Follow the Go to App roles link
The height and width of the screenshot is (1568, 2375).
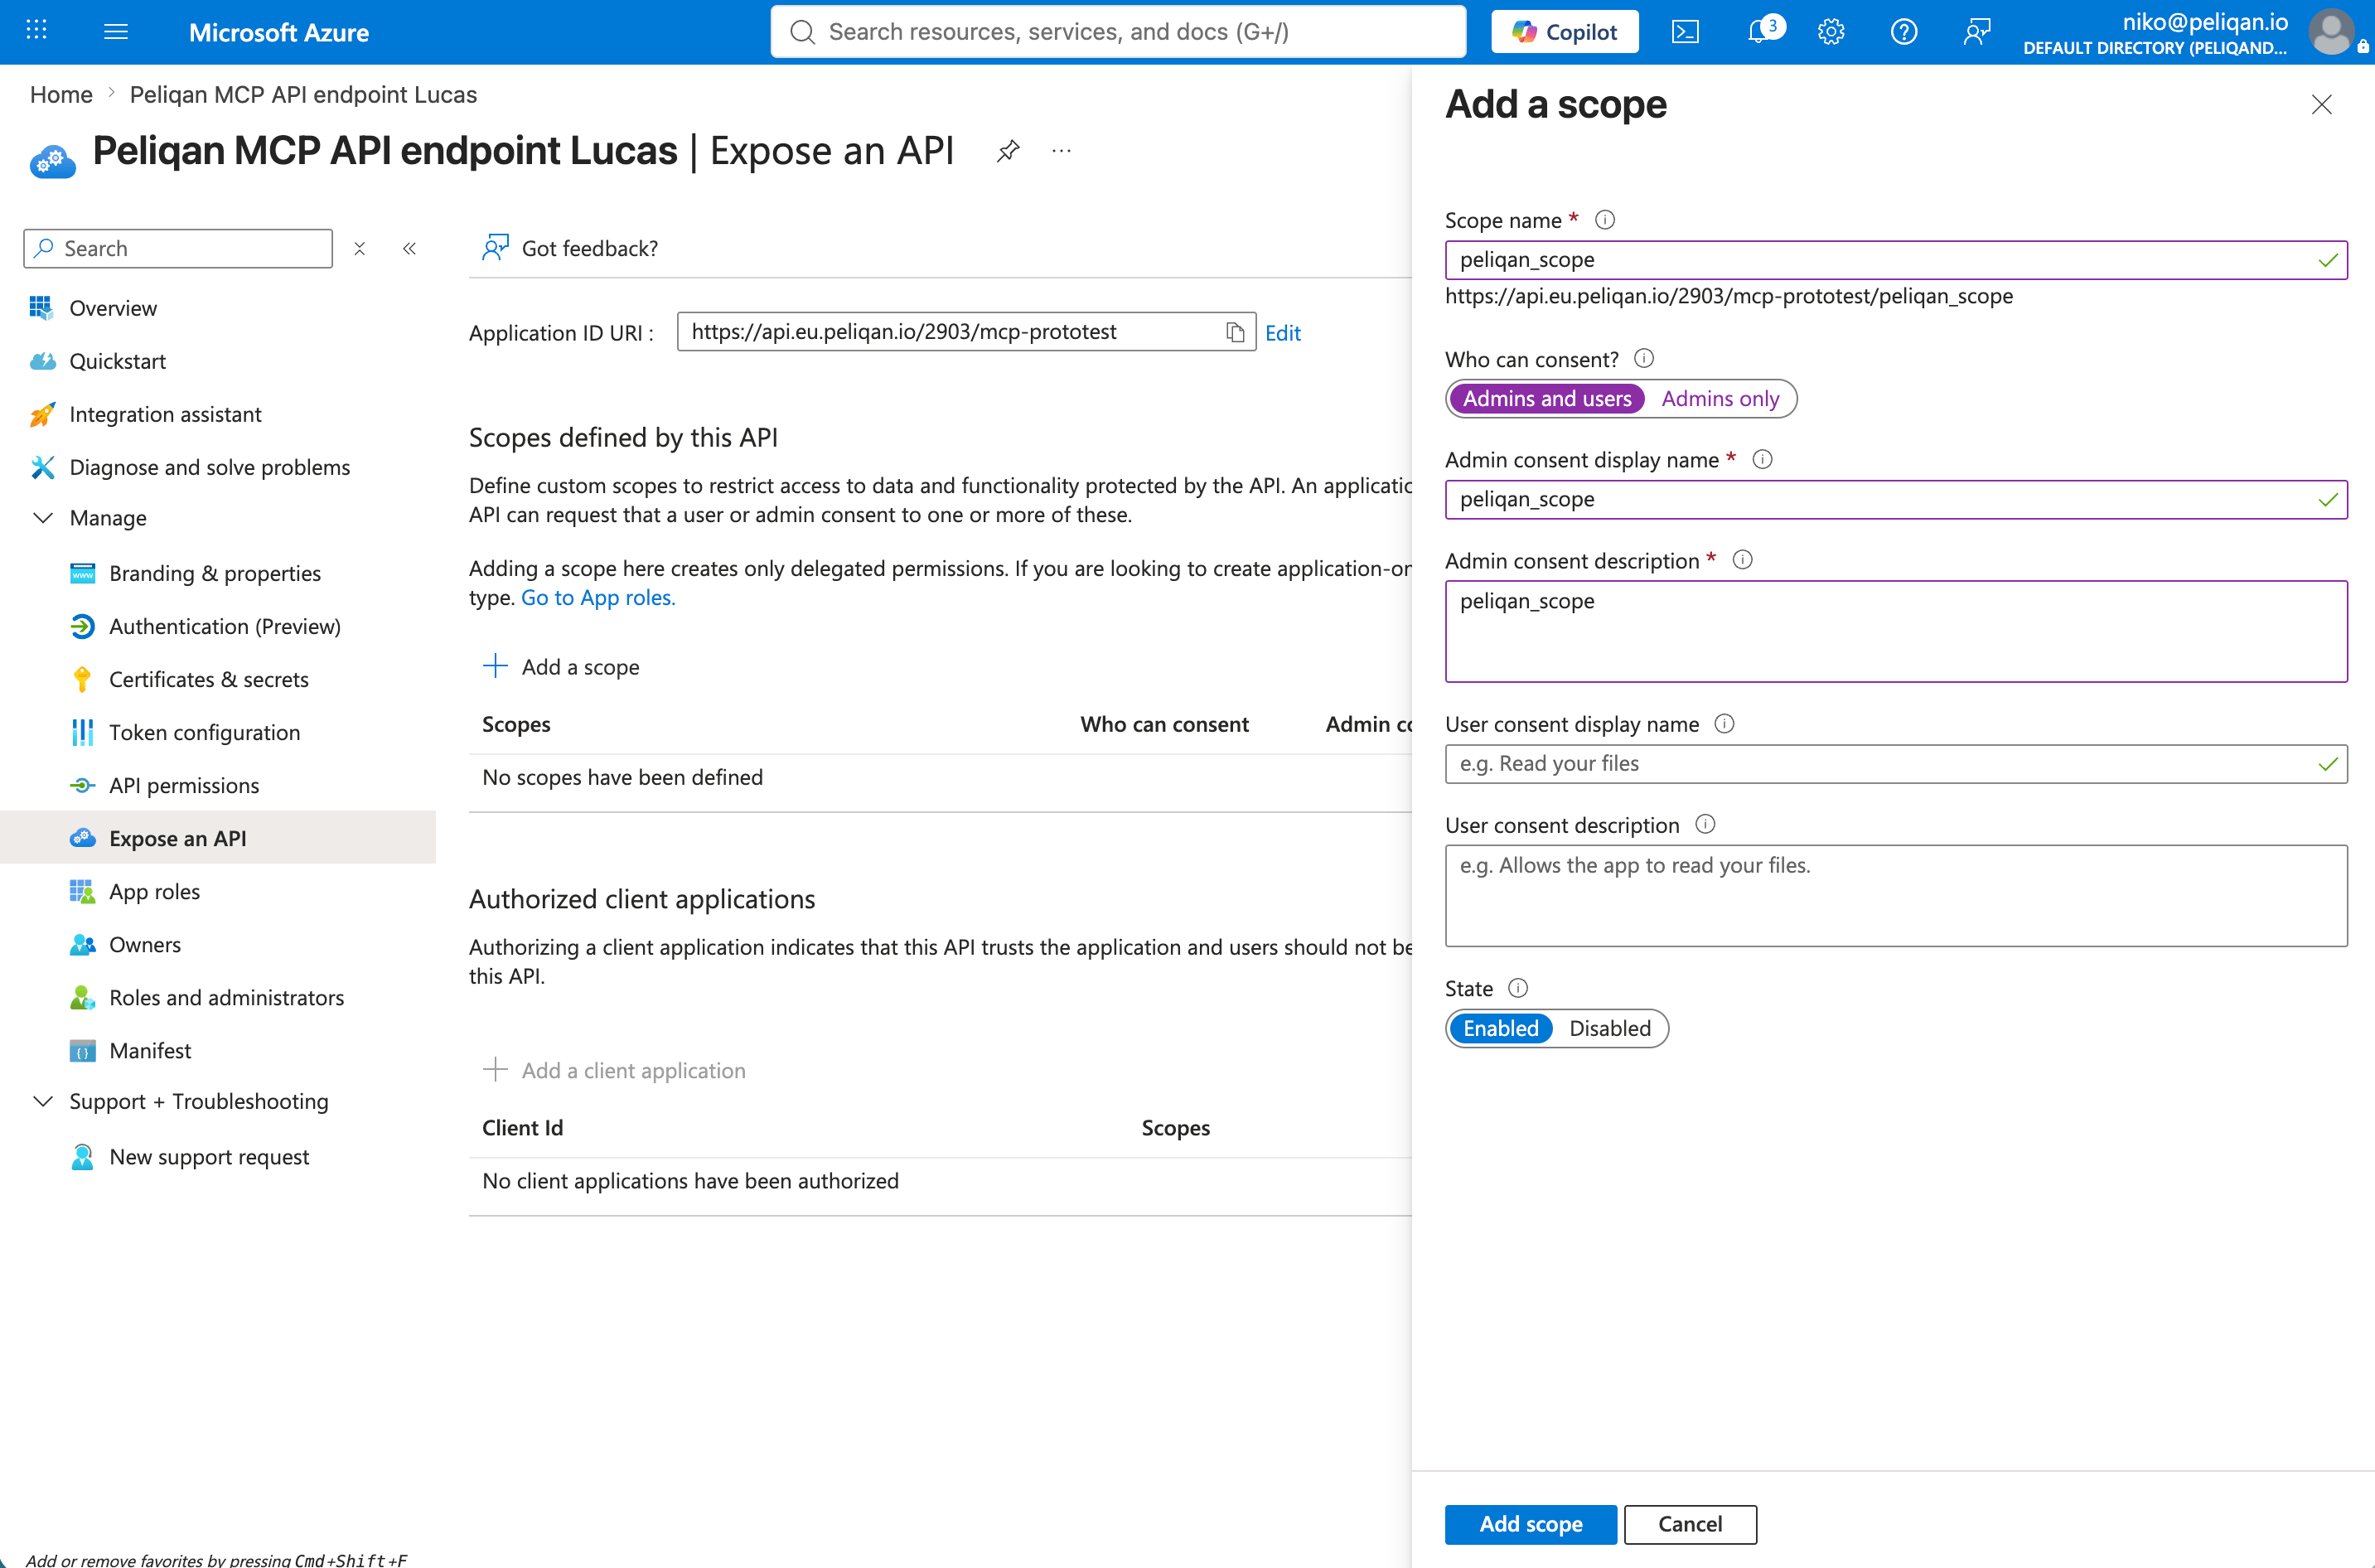[x=598, y=597]
